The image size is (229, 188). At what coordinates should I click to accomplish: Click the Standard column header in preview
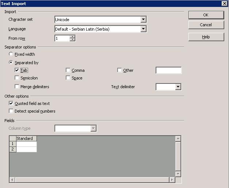click(26, 138)
